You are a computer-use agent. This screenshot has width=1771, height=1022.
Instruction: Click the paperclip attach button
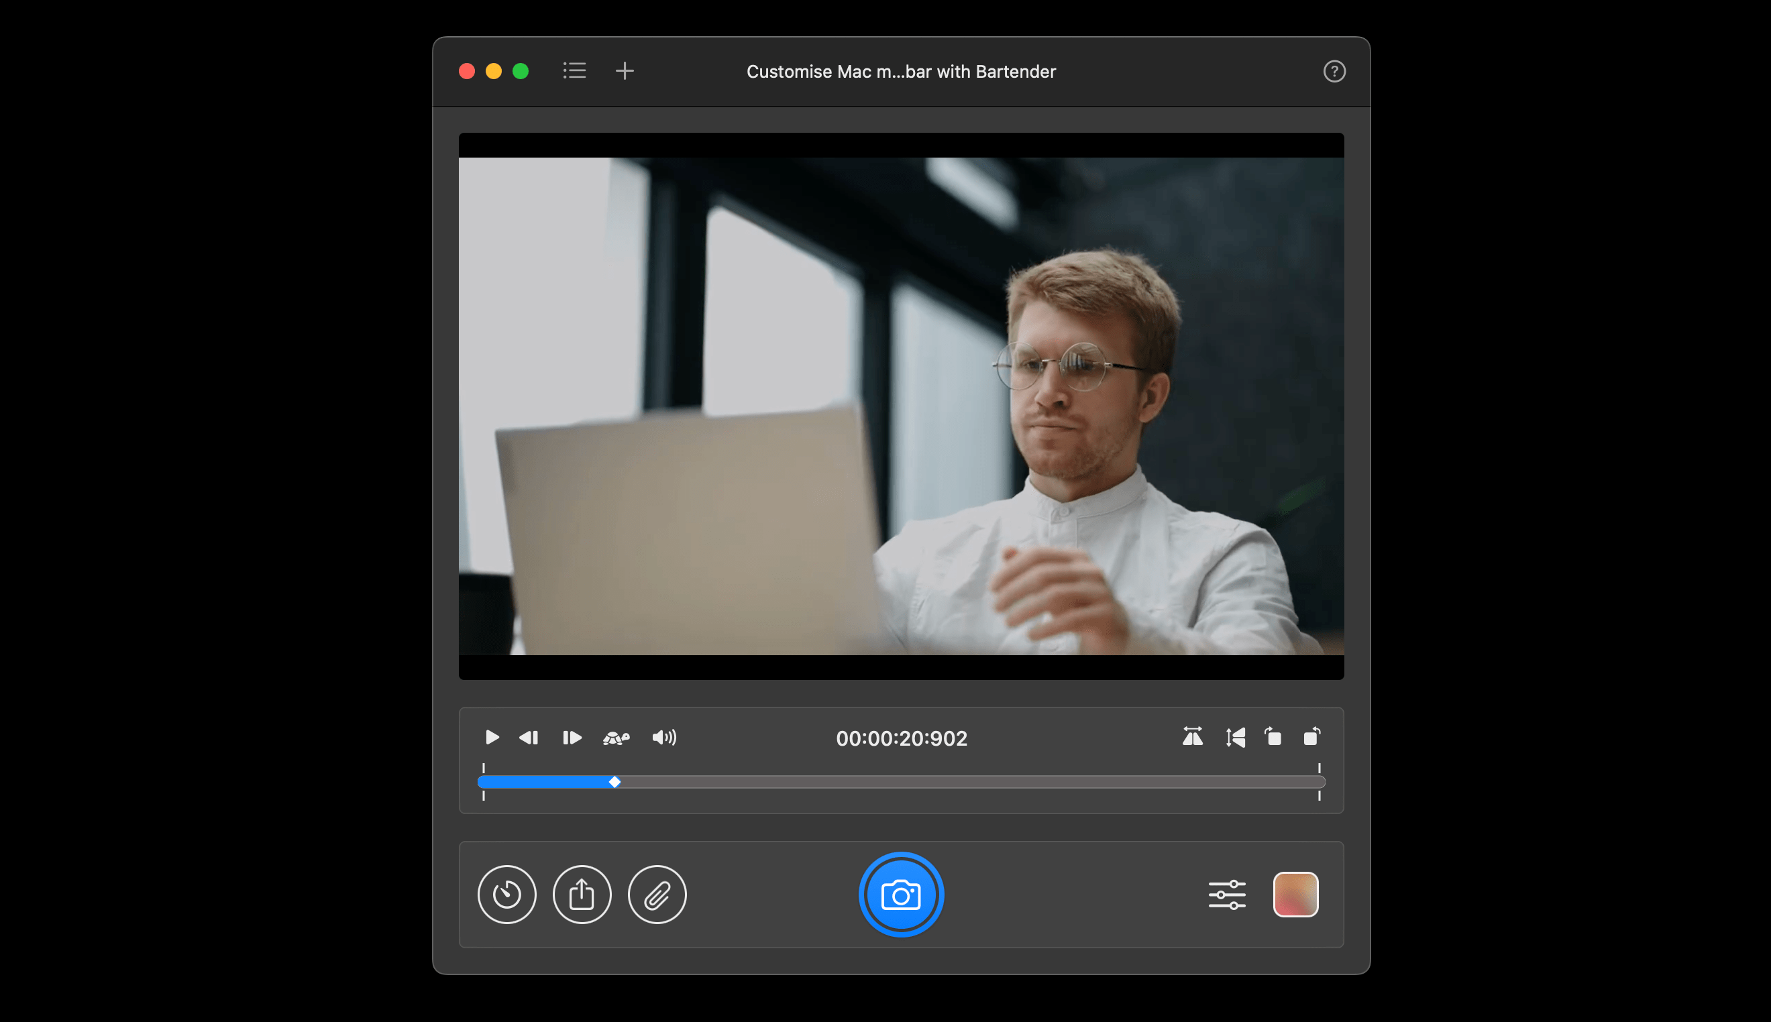pos(657,895)
